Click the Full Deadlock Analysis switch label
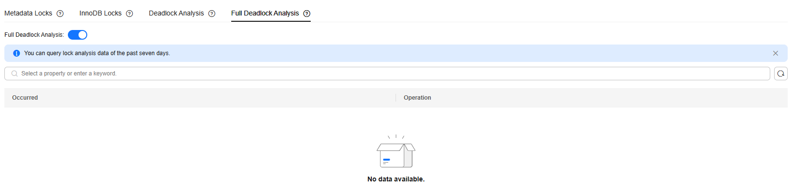This screenshot has width=794, height=194. (x=34, y=35)
